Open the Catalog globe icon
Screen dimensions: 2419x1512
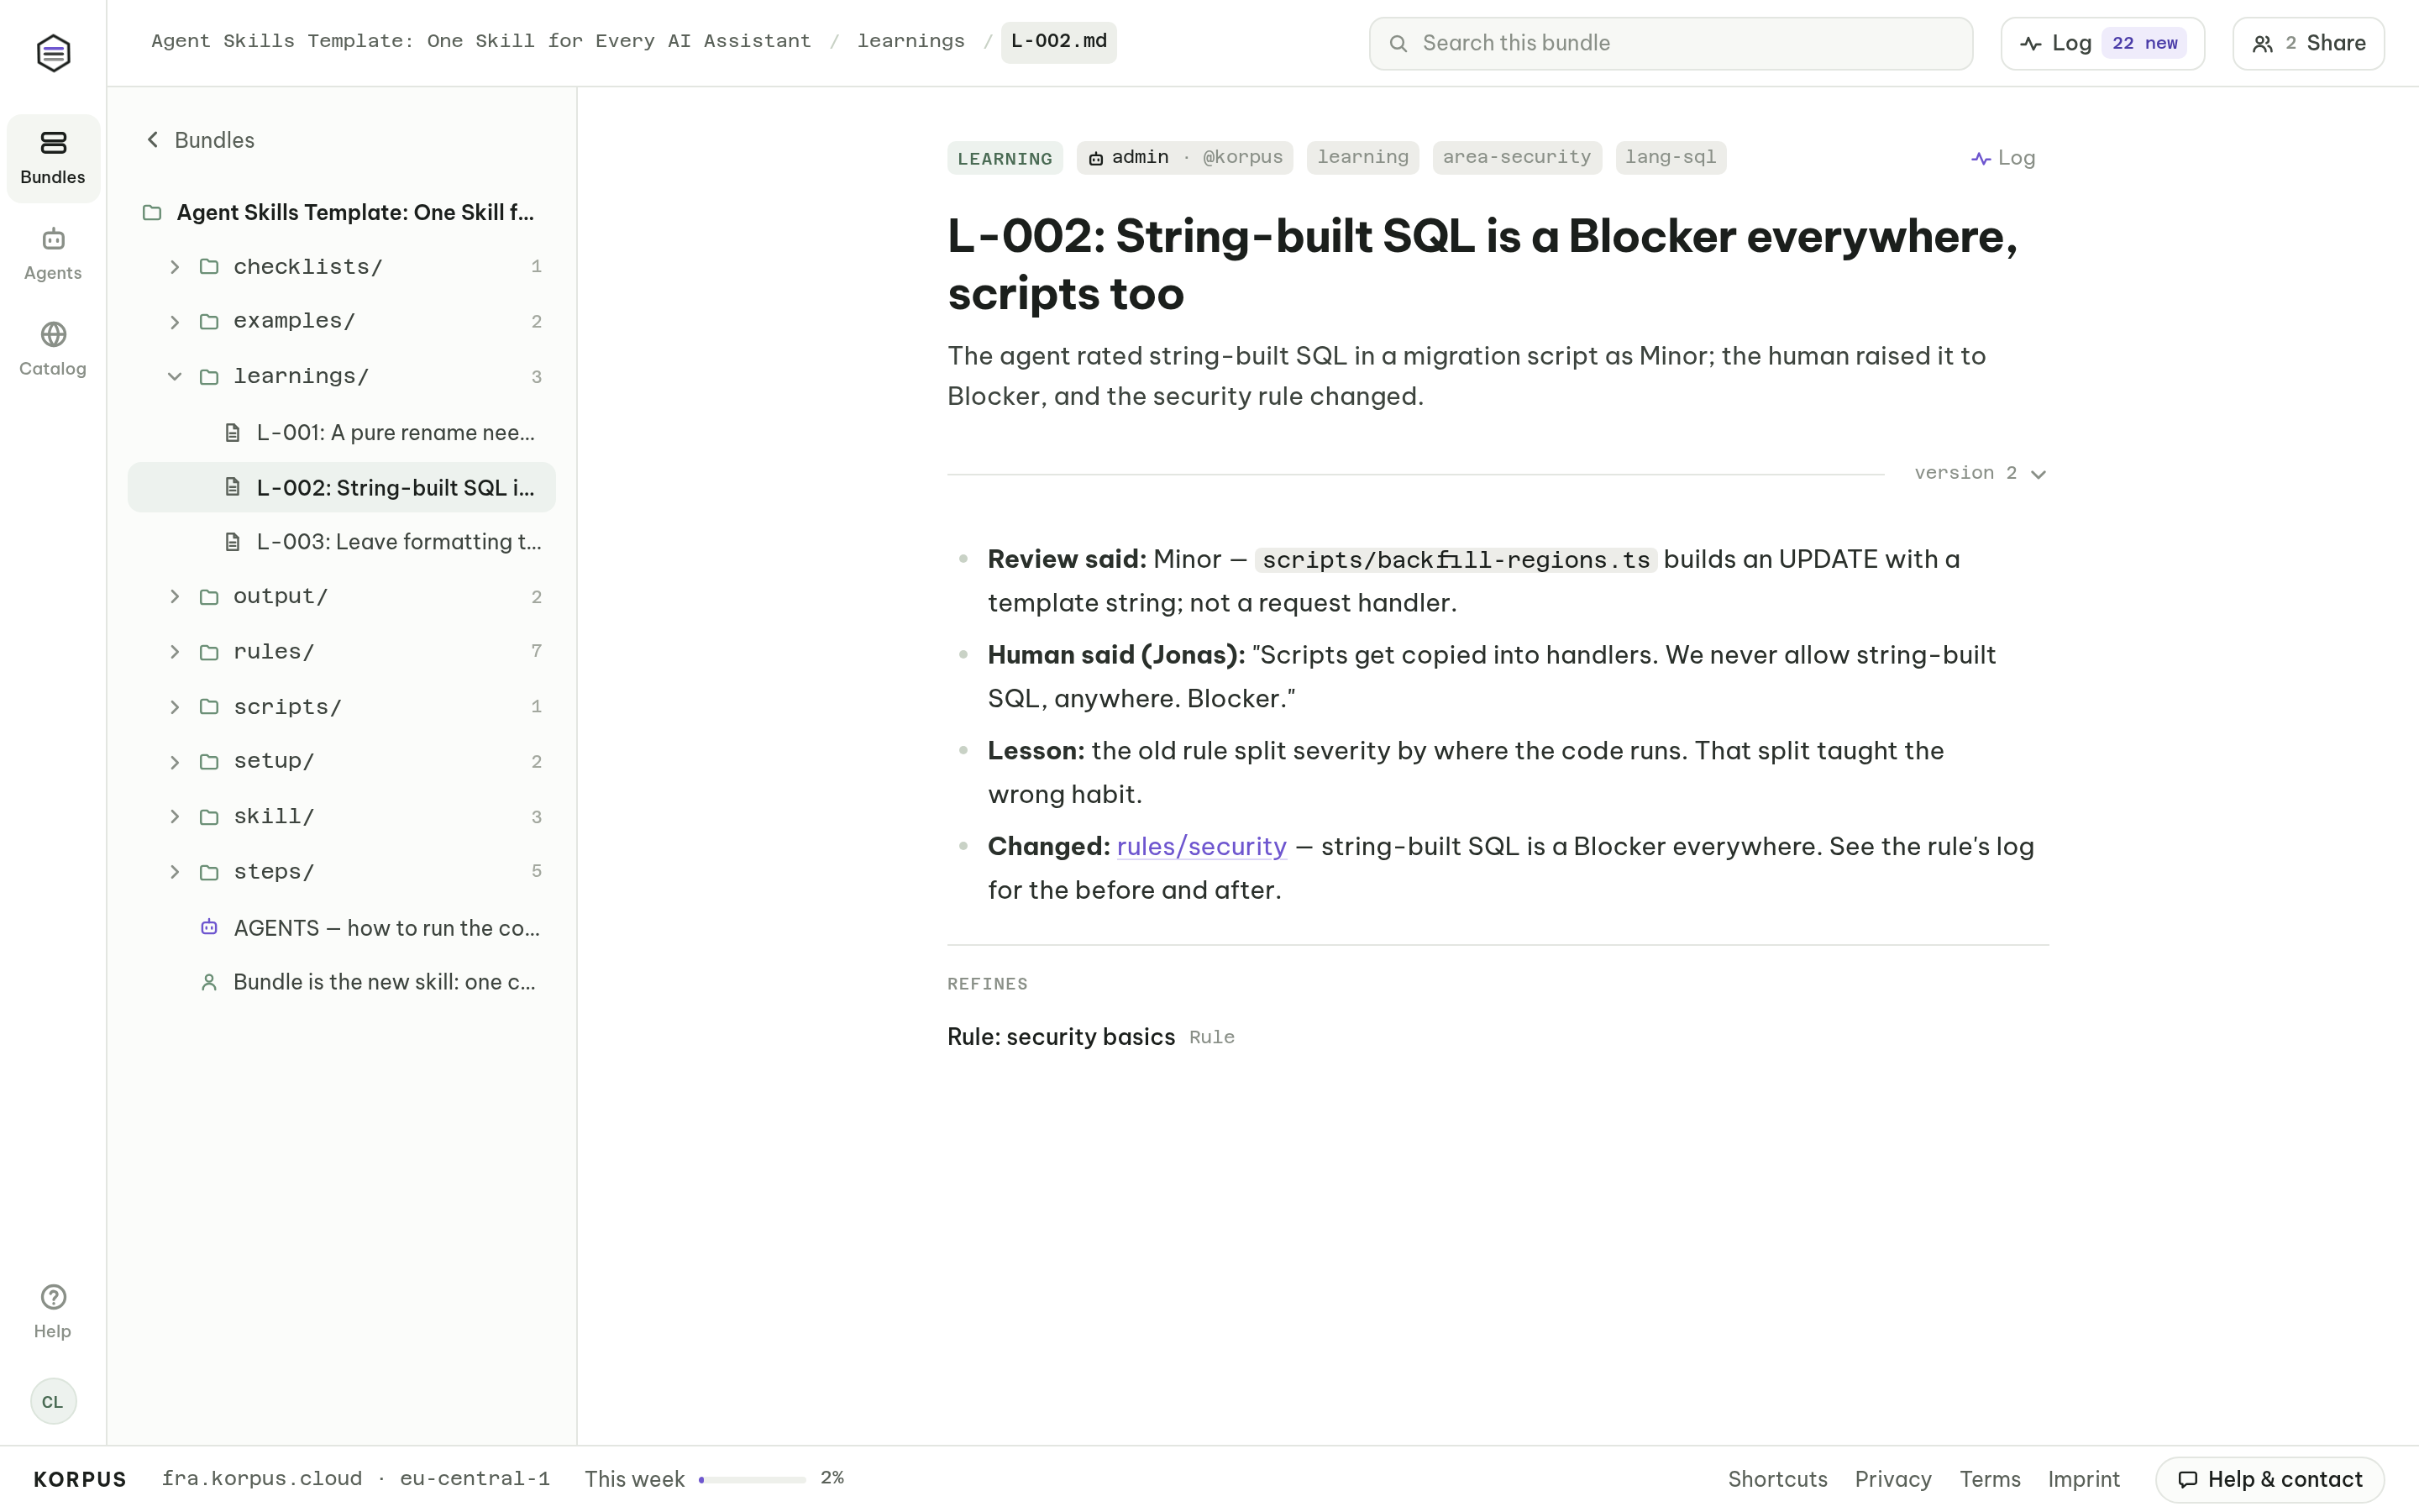(x=53, y=334)
